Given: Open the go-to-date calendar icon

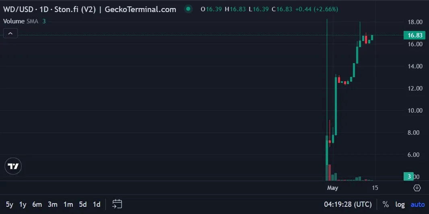Looking at the screenshot, I should 117,204.
